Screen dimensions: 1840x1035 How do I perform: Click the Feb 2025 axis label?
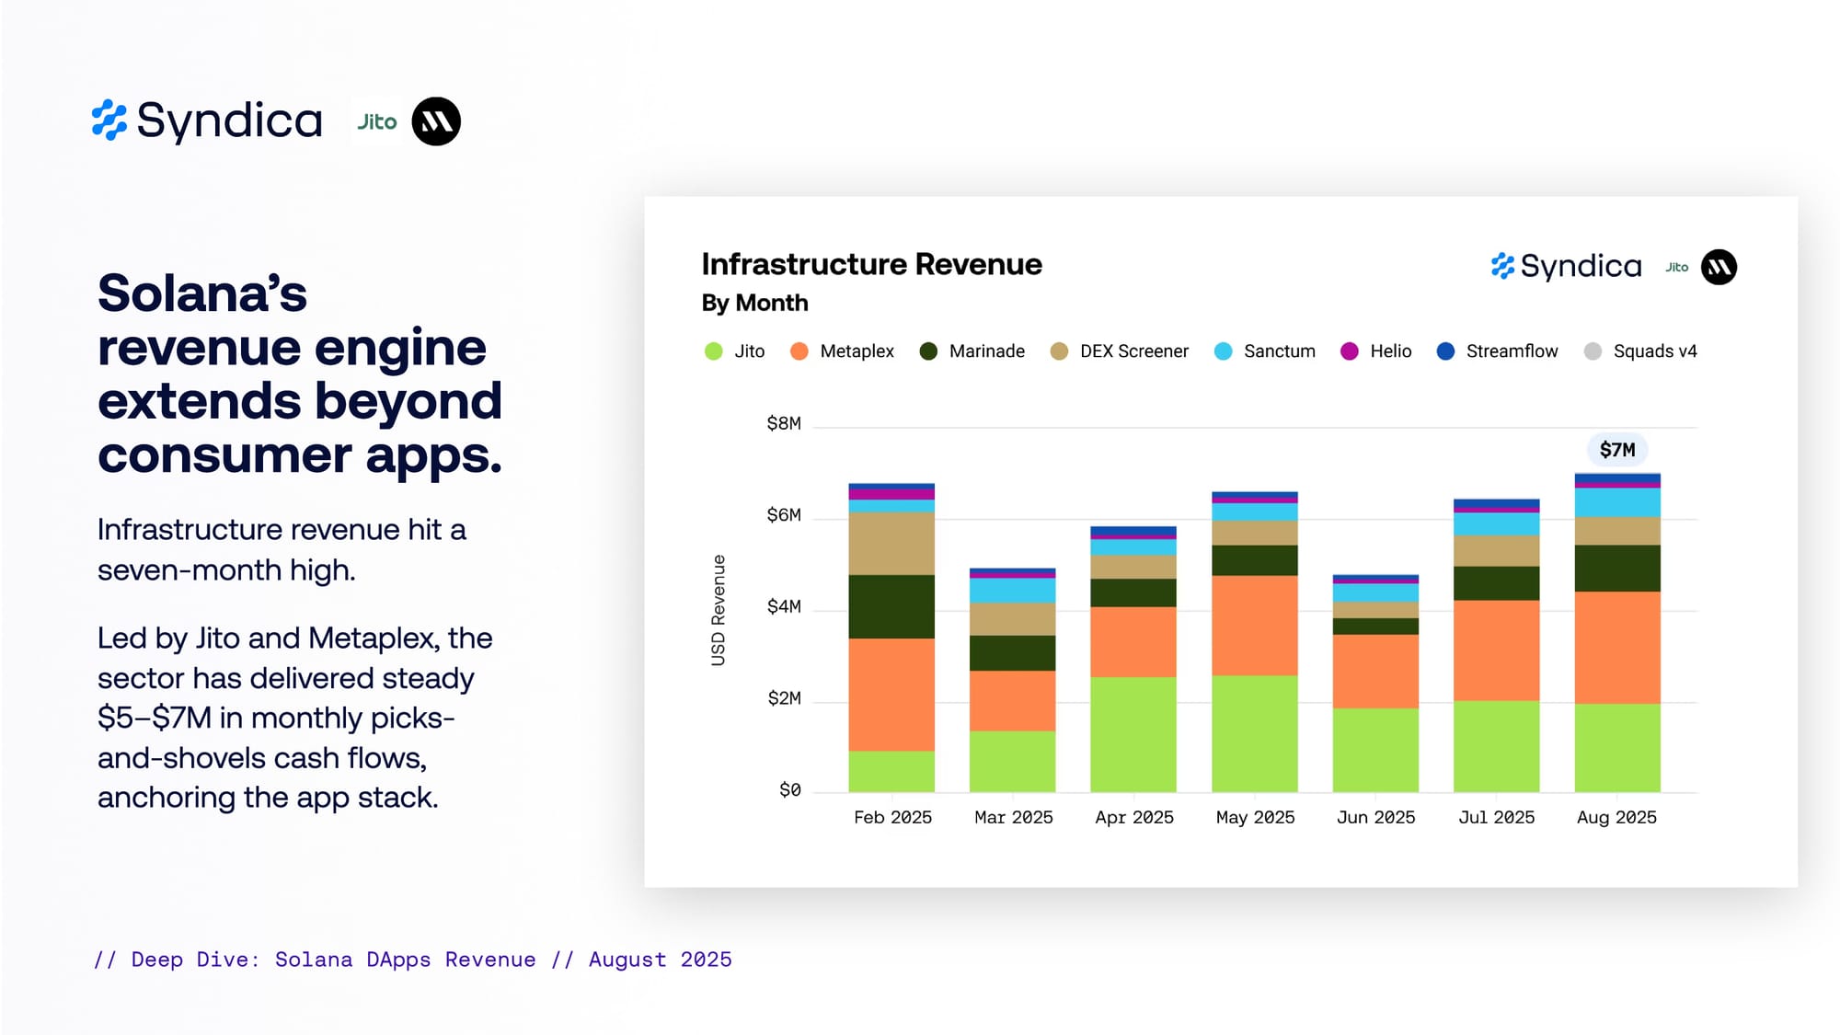point(892,817)
